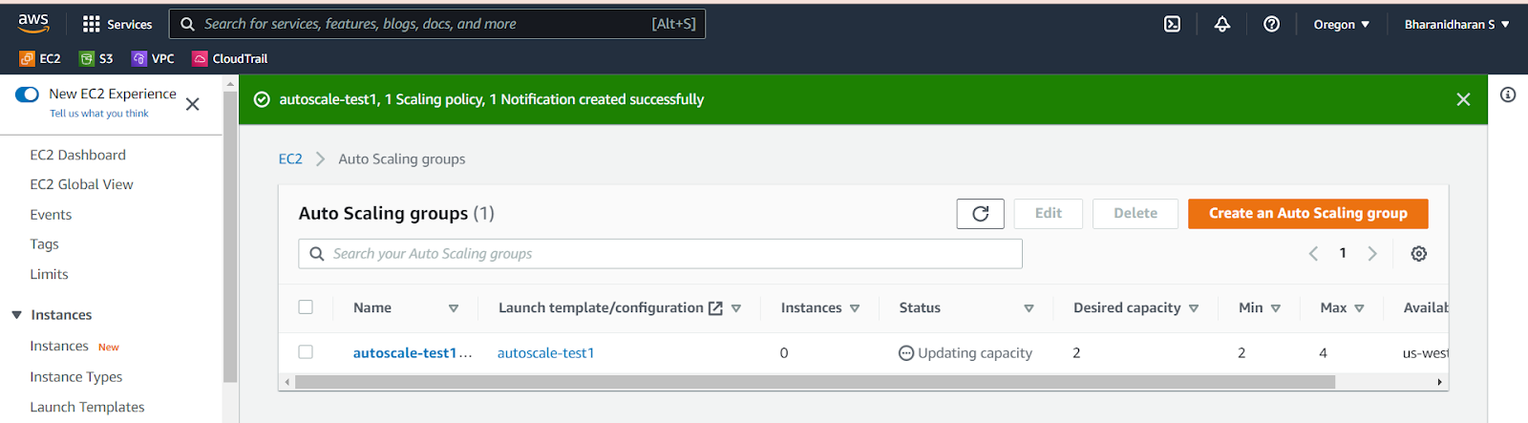Click Create an Auto Scaling group button
This screenshot has height=423, width=1528.
tap(1308, 214)
